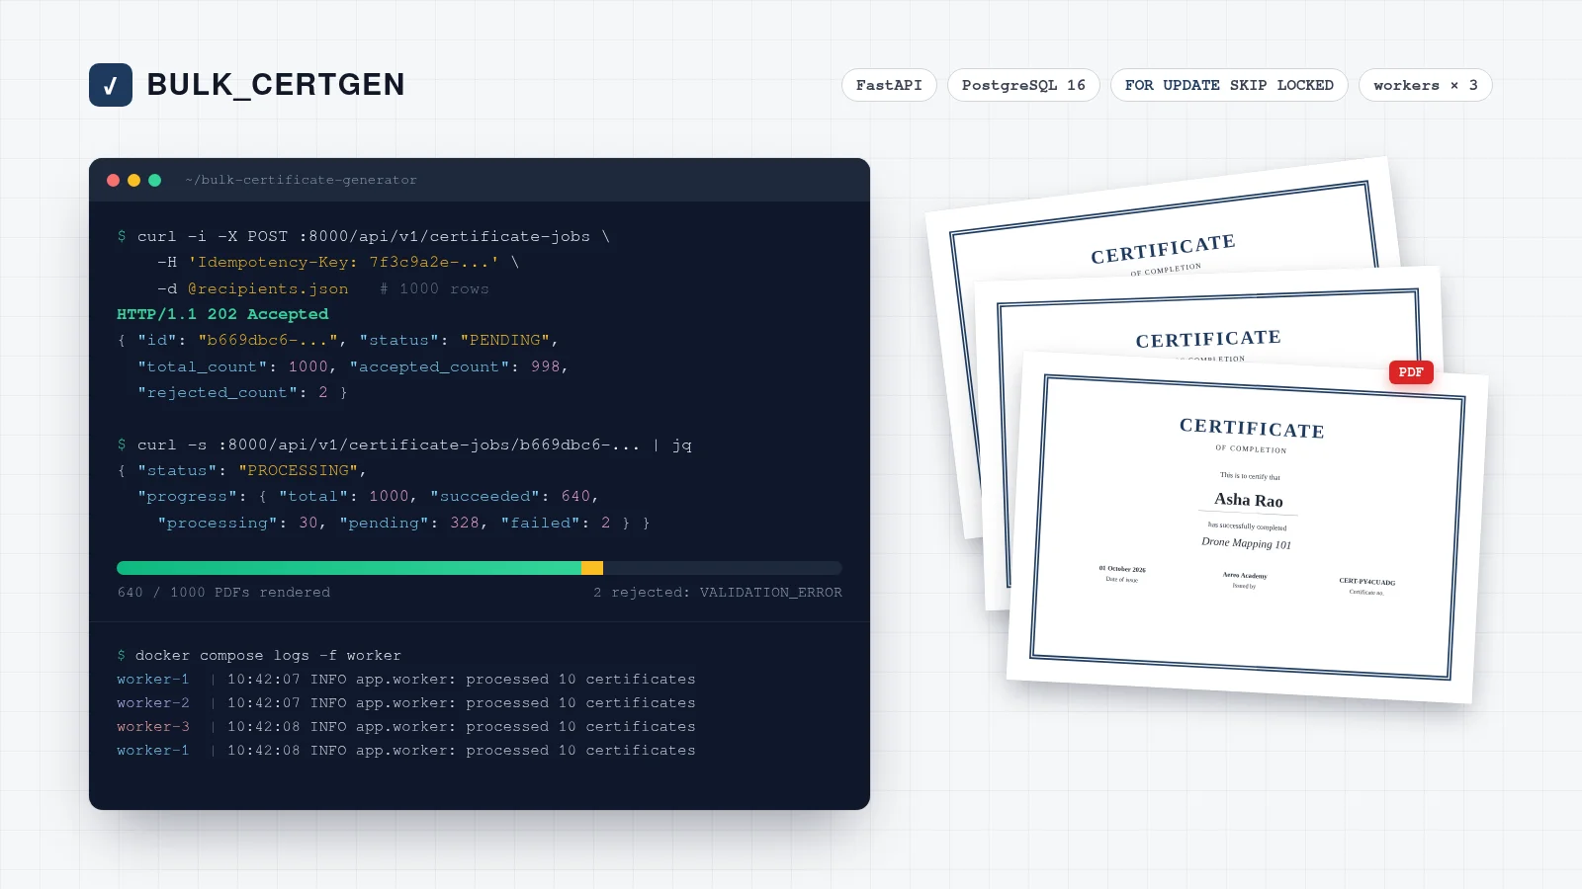
Task: Click '@recipients.json' in the curl command
Action: [268, 288]
